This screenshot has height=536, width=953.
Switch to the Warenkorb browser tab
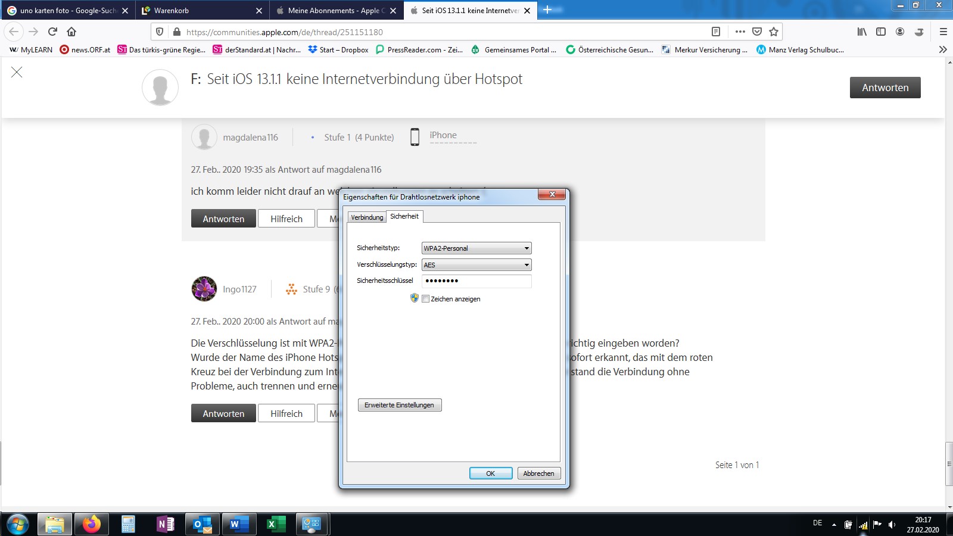click(203, 10)
